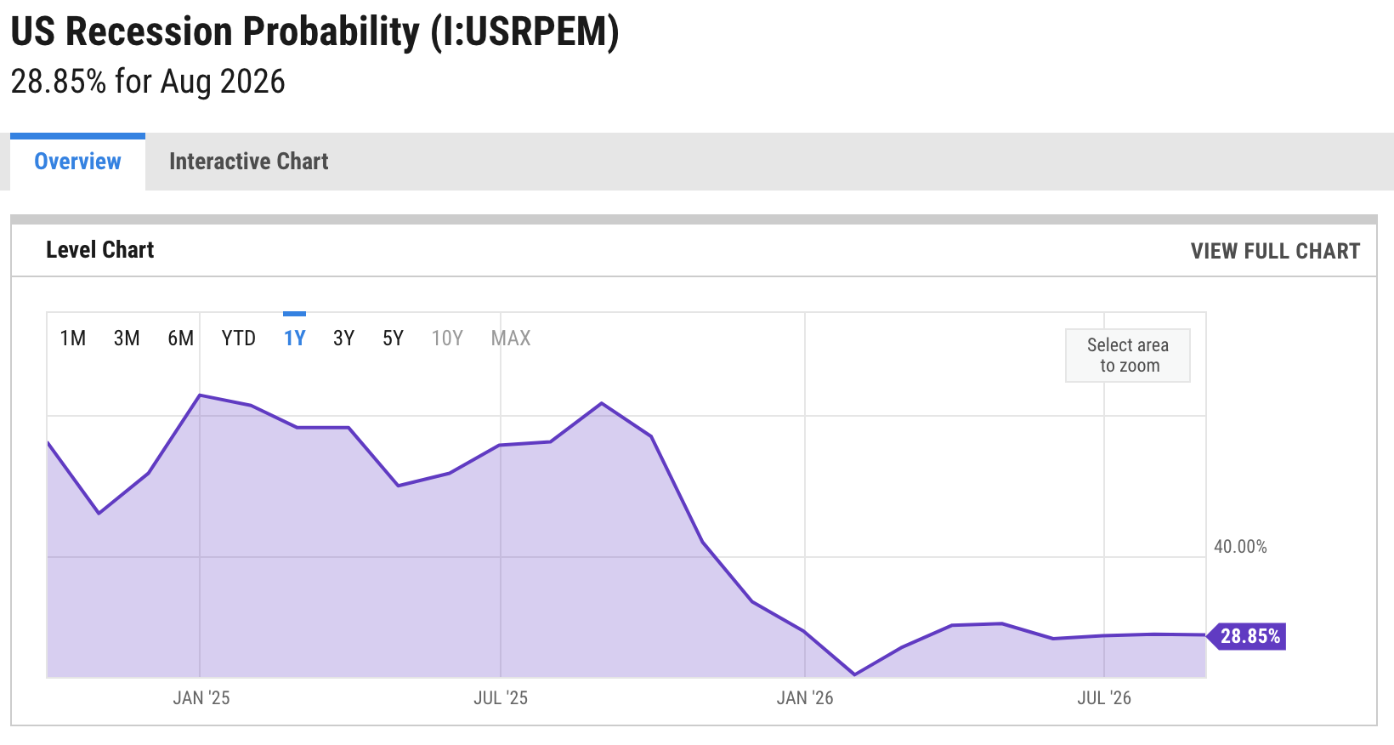The height and width of the screenshot is (745, 1394).
Task: Select the 10Y time range
Action: (447, 338)
